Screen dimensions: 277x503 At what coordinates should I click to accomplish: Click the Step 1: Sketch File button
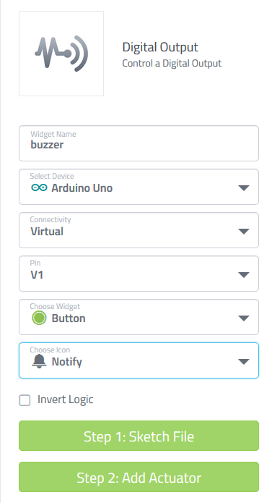coord(138,436)
